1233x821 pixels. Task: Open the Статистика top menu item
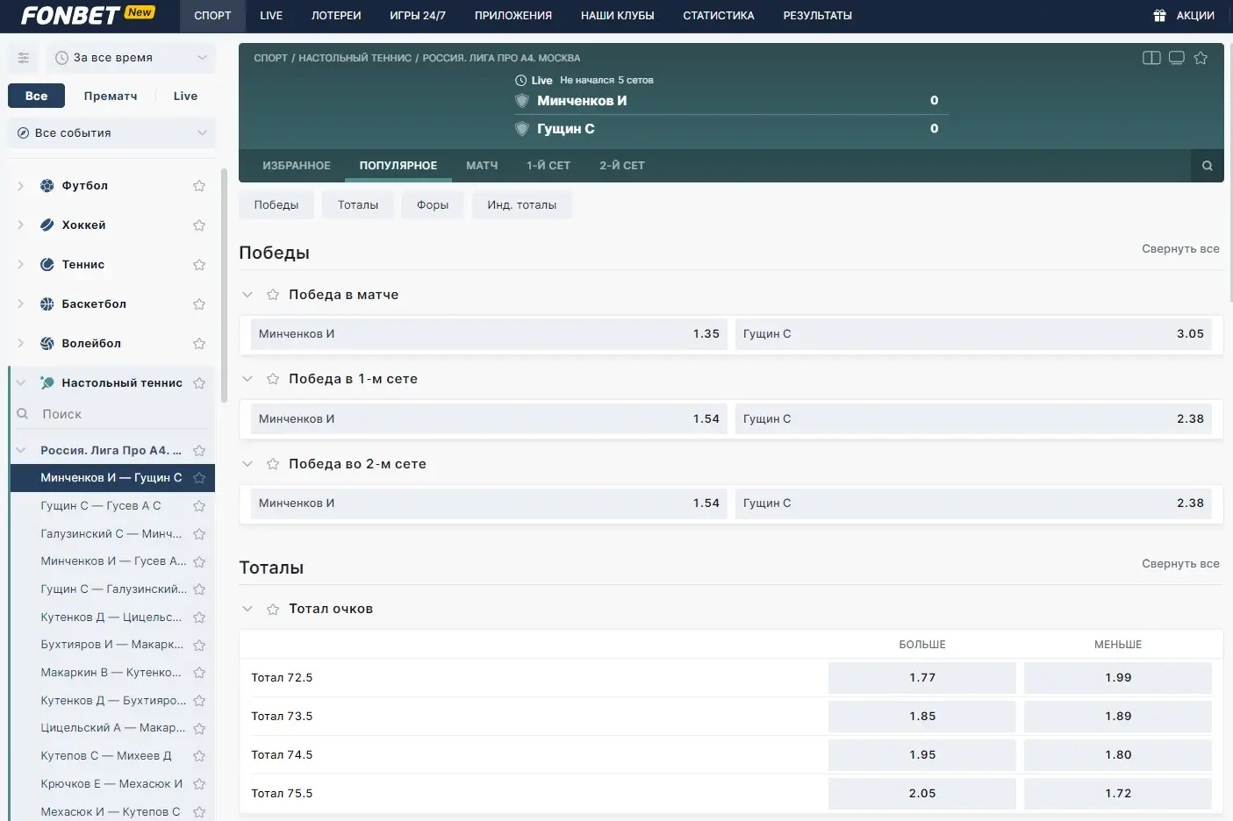click(x=718, y=16)
